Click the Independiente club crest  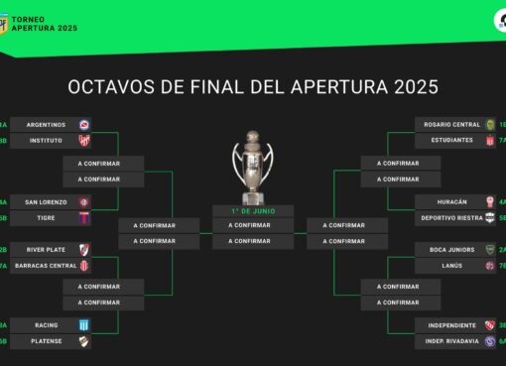(490, 325)
